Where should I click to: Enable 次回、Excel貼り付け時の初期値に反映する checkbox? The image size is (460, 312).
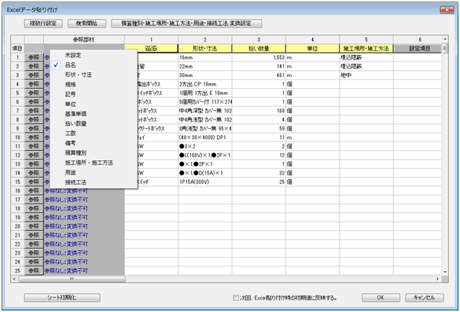236,298
